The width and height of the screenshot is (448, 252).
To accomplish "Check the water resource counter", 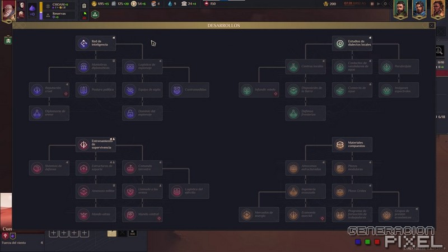I will (172, 4).
